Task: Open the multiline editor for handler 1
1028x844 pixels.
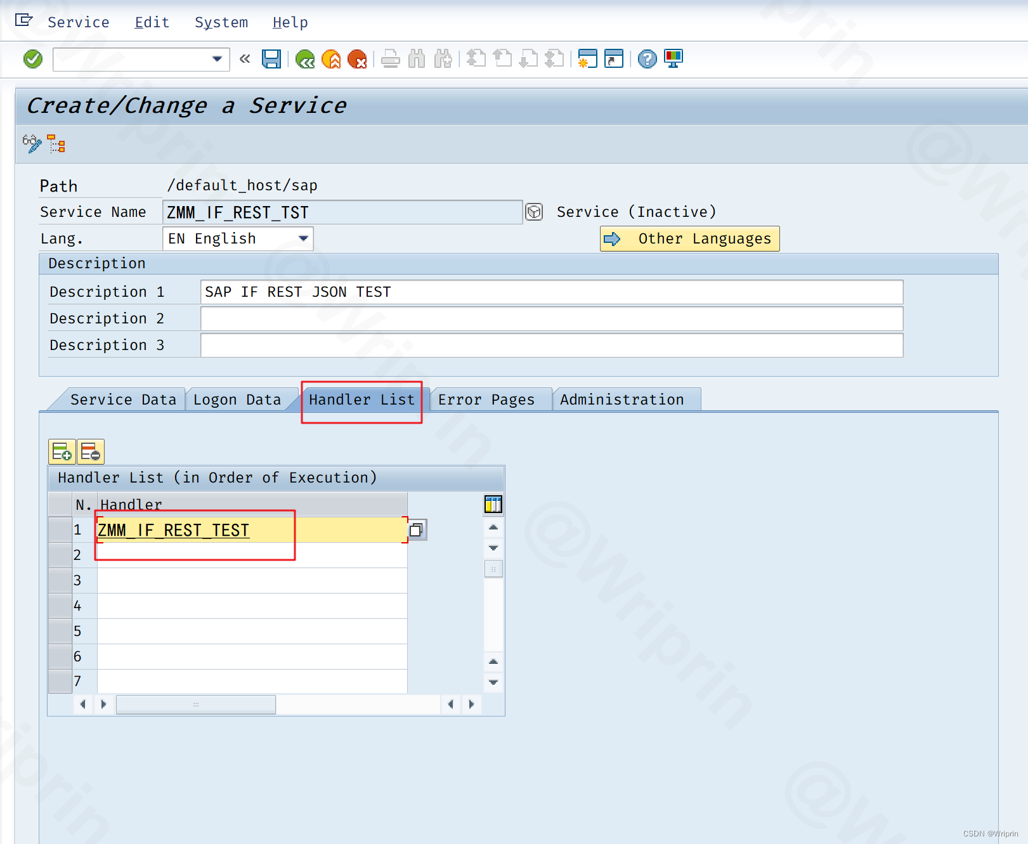Action: 417,529
